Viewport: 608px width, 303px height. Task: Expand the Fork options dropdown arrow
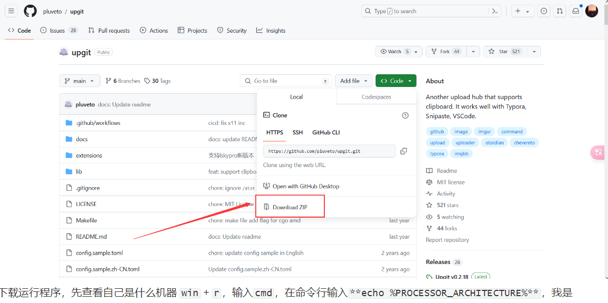(473, 52)
